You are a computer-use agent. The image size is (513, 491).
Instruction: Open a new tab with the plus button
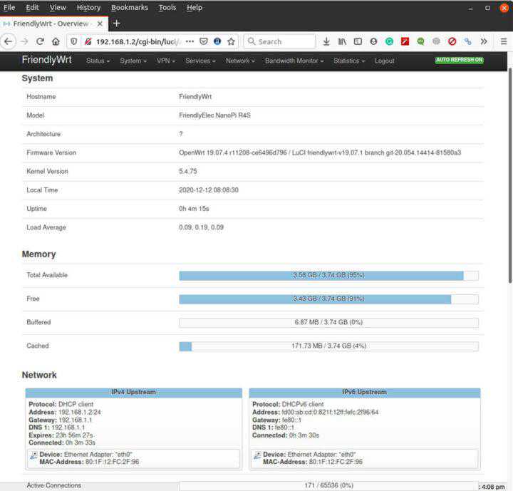[x=117, y=23]
